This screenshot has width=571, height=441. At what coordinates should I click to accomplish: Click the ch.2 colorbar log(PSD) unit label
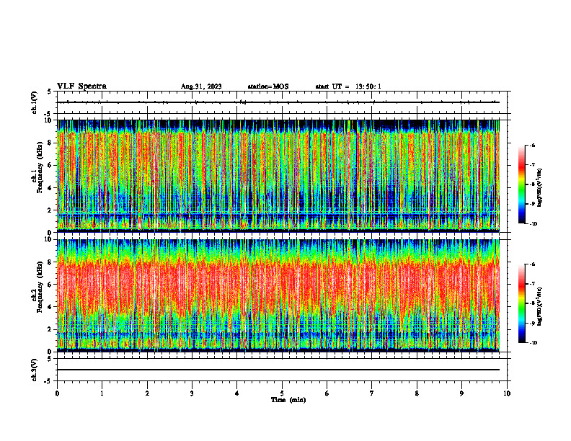coord(541,307)
